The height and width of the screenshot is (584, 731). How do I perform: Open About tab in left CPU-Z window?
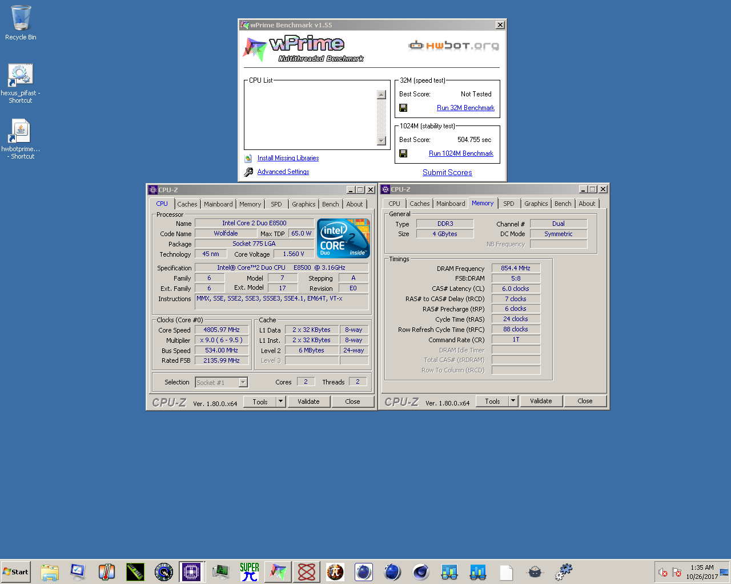tap(355, 204)
